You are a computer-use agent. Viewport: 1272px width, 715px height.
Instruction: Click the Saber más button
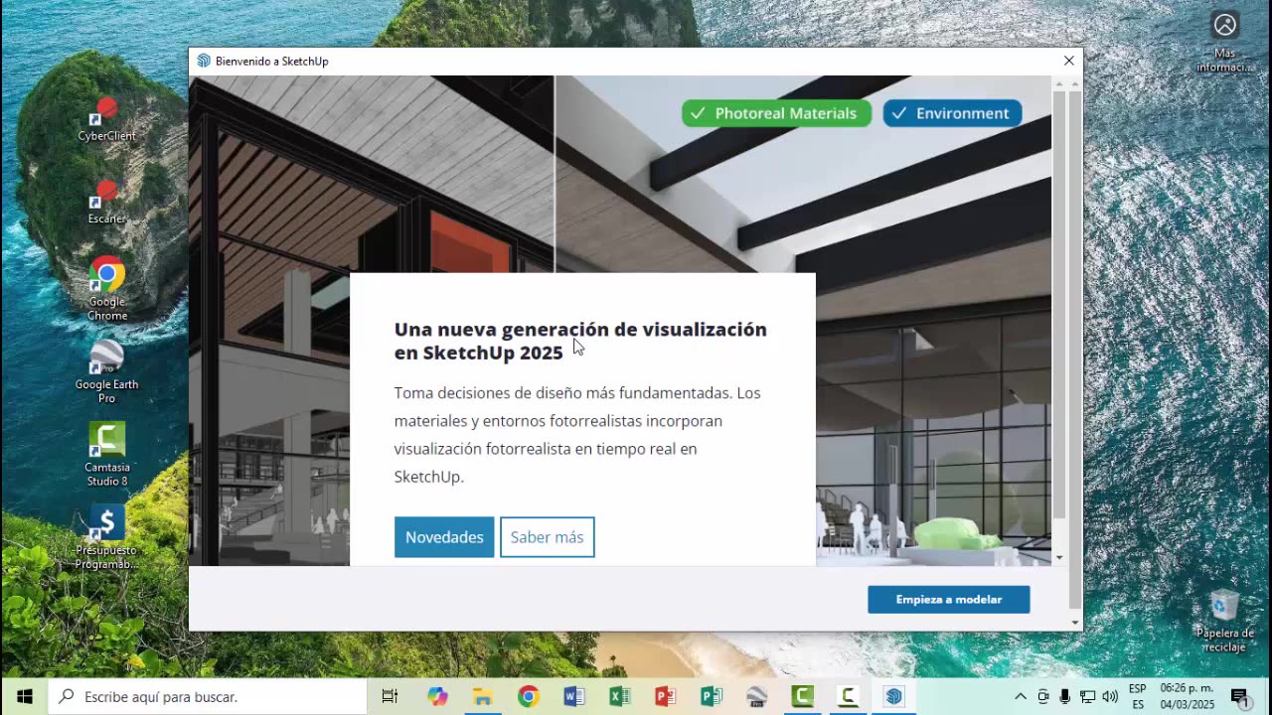(x=547, y=537)
